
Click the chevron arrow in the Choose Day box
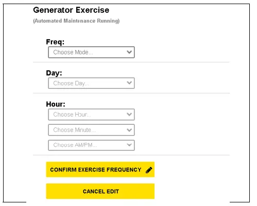click(129, 83)
